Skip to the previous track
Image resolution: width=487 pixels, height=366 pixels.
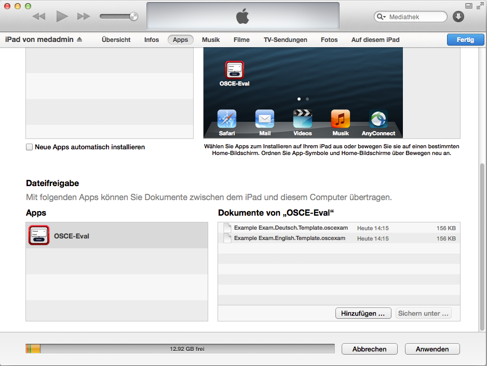coord(39,17)
